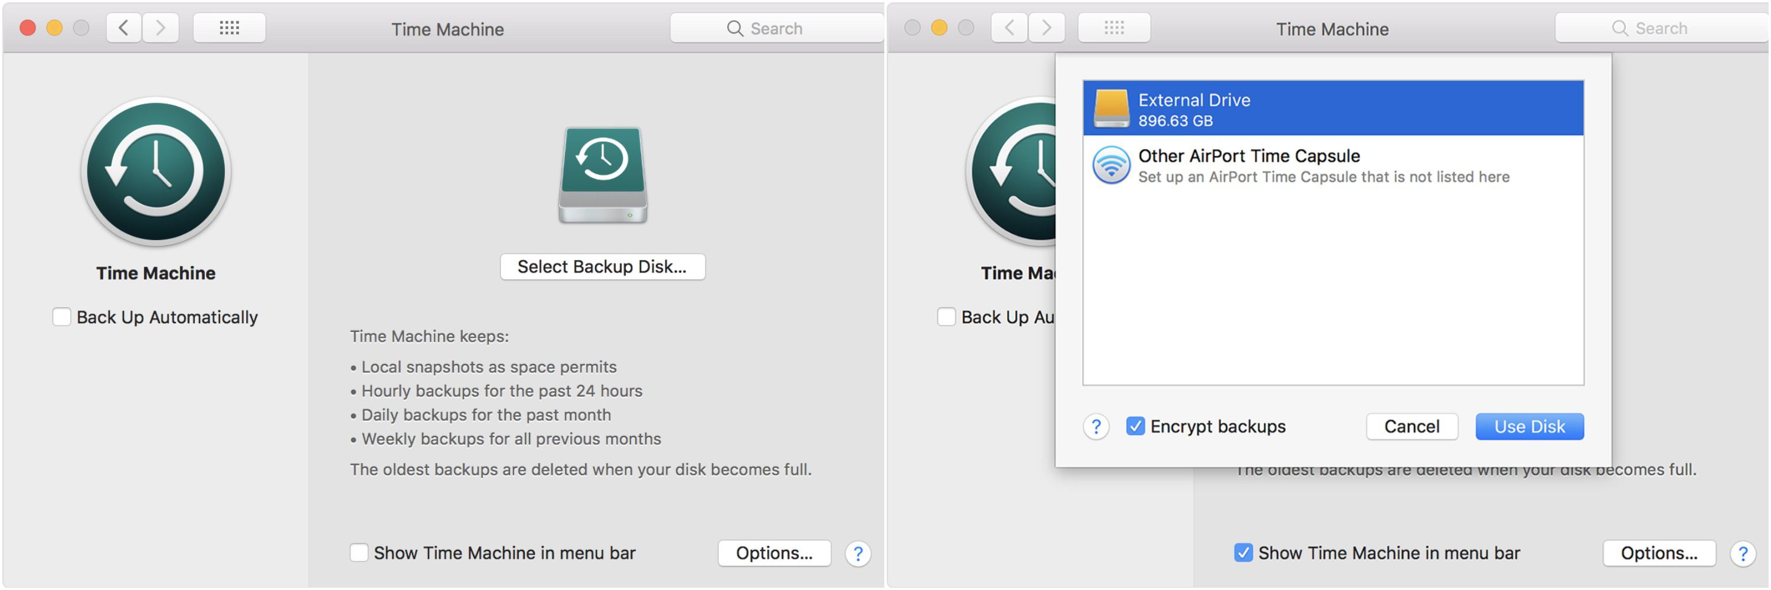Screen dimensions: 1771x590
Task: Minimize the left Time Machine window
Action: 54,28
